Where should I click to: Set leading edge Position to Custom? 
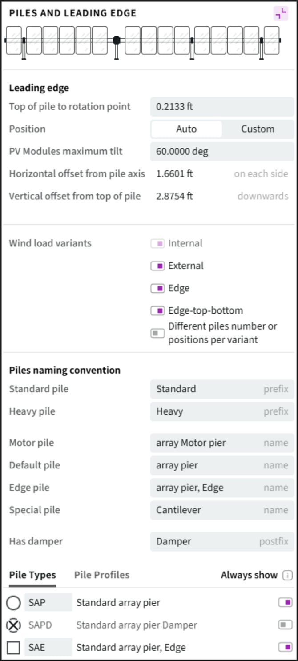coord(258,129)
